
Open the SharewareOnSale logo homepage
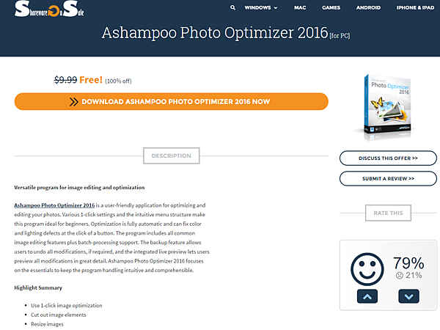[x=49, y=9]
